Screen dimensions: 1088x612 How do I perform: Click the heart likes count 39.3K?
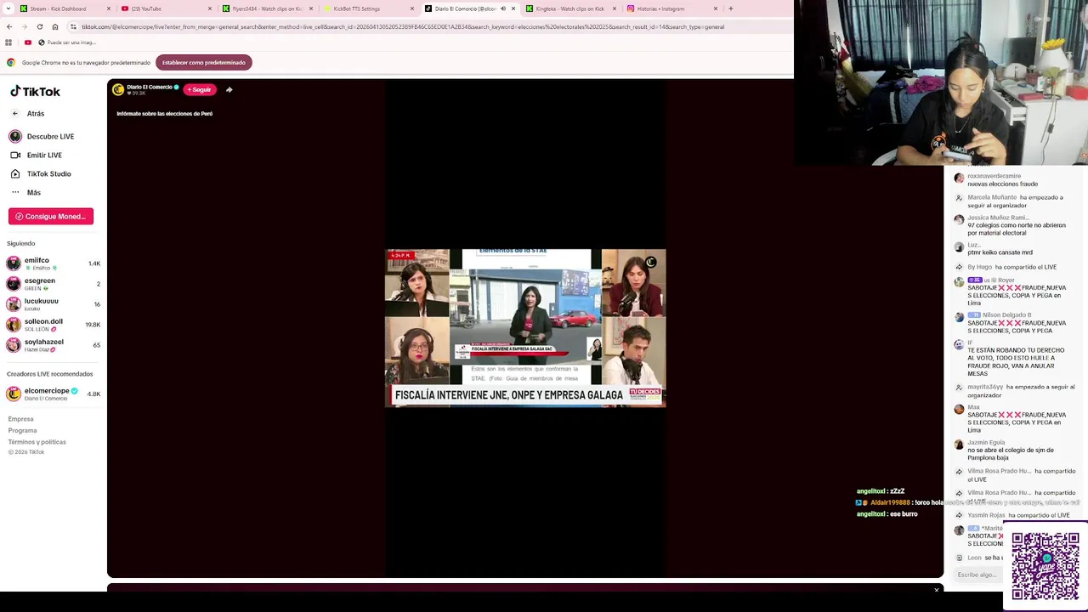135,93
